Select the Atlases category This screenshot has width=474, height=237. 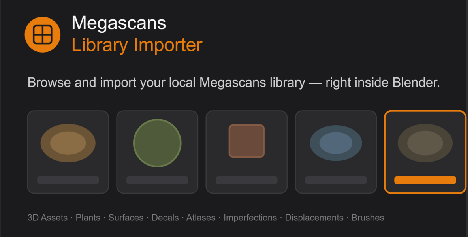coord(201,218)
